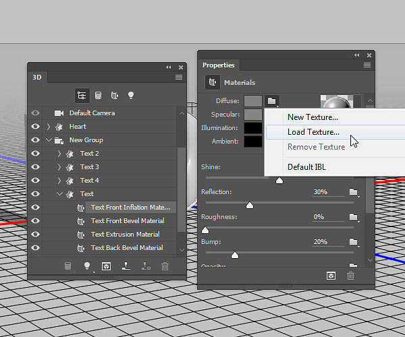The image size is (405, 337).
Task: Toggle eye for Text 3
Action: coord(35,167)
